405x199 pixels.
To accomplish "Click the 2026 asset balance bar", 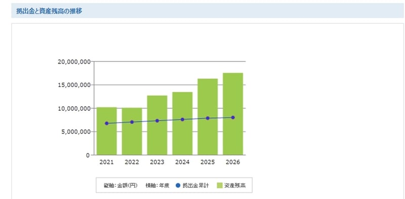I will tap(233, 114).
